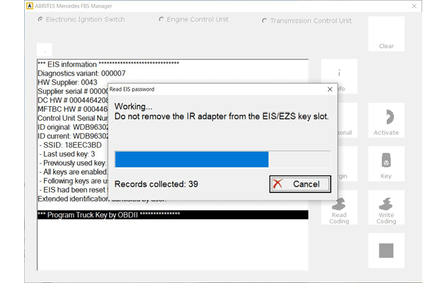Image resolution: width=447 pixels, height=283 pixels.
Task: Close the ABRITES Mercedes FBS Manager window
Action: pyautogui.click(x=414, y=6)
